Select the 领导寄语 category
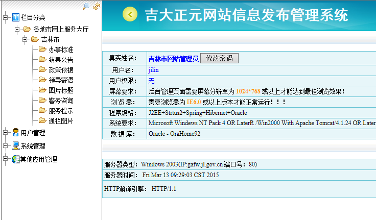 [x=61, y=80]
